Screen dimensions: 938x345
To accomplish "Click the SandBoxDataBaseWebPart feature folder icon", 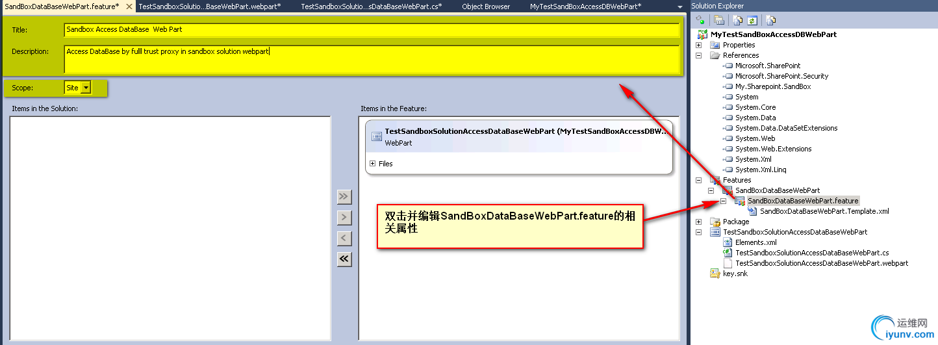I will pyautogui.click(x=728, y=190).
